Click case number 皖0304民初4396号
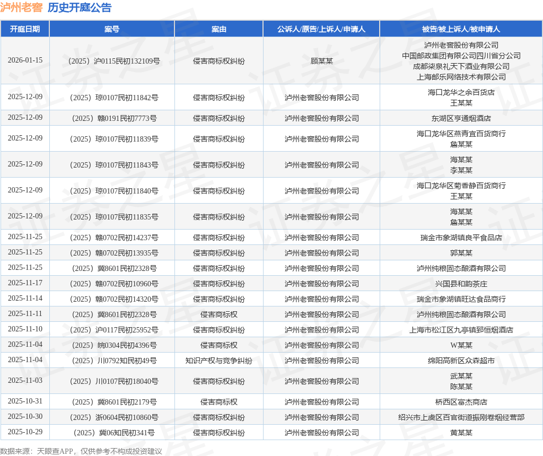This screenshot has height=456, width=543. tap(114, 345)
